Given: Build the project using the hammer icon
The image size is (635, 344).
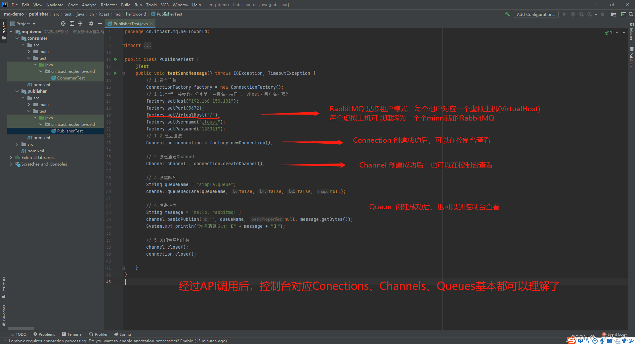Looking at the screenshot, I should tap(508, 14).
